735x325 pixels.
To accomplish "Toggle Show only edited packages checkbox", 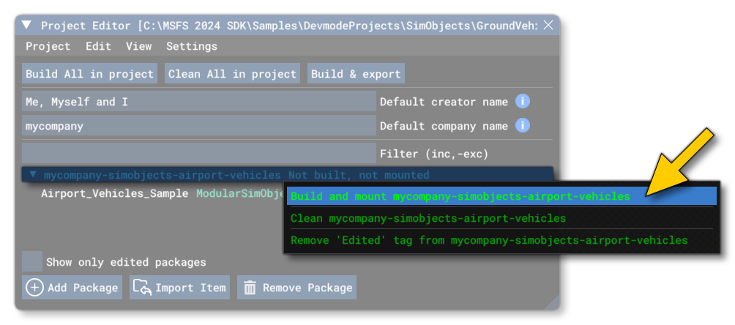I will 32,261.
